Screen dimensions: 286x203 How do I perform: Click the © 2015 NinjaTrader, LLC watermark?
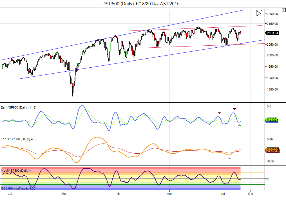pyautogui.click(x=18, y=188)
